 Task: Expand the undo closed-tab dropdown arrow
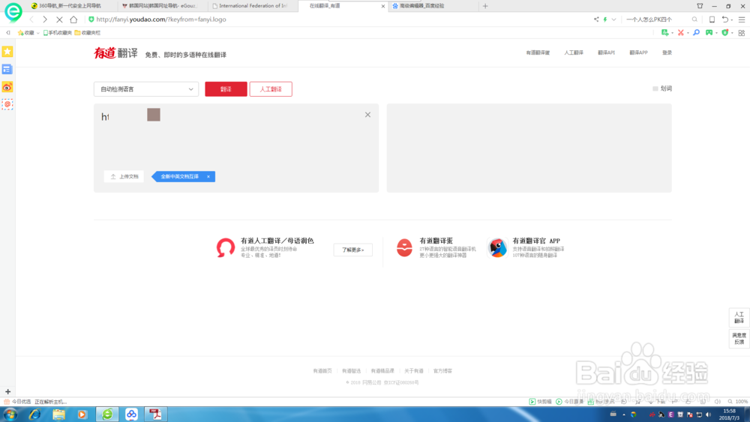tap(732, 20)
